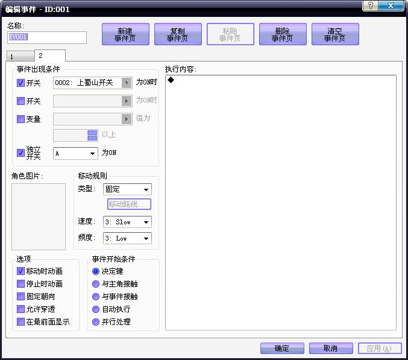Toggle the 独立开关 checkbox
The image size is (408, 360).
click(x=20, y=153)
